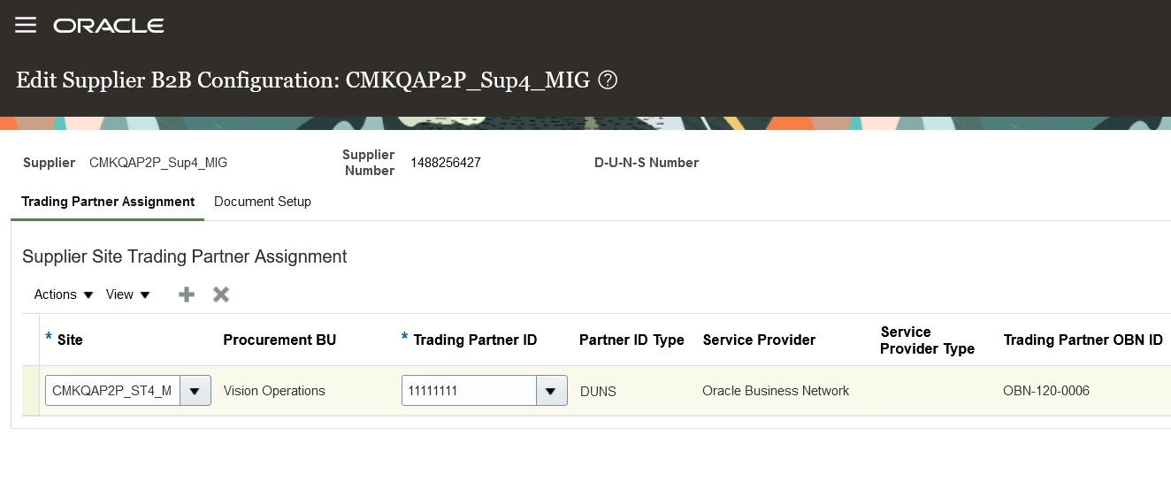This screenshot has width=1171, height=489.
Task: Click the Partner ID Type column header
Action: [x=631, y=340]
